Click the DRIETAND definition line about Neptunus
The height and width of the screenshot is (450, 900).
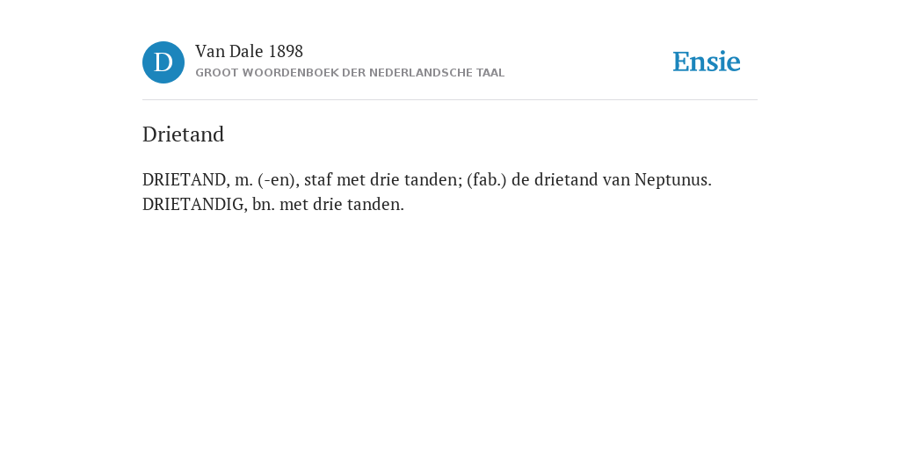(x=427, y=179)
